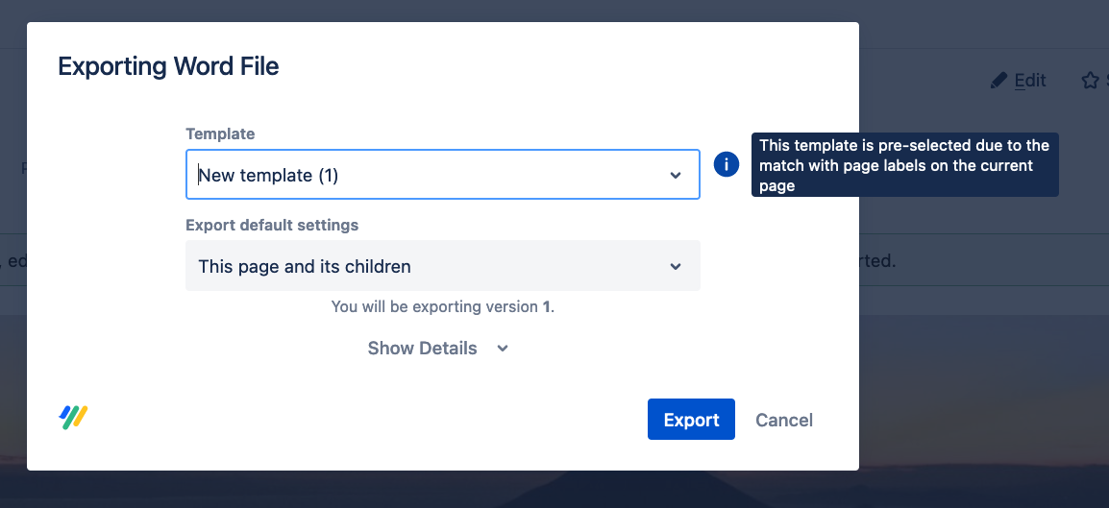Click the "You will be exporting version" note
The image size is (1109, 508).
click(434, 307)
